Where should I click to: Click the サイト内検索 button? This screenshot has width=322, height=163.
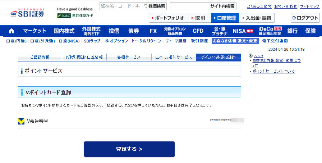[x=222, y=6]
